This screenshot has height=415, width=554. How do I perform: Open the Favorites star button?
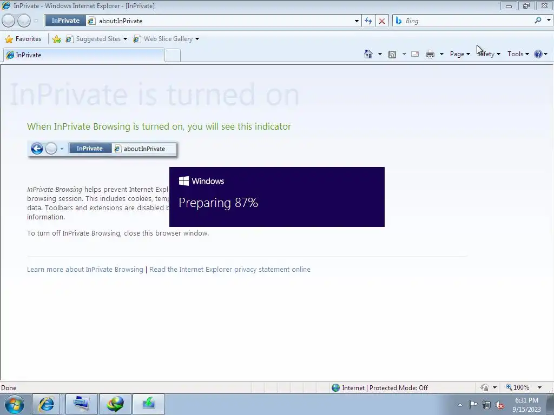[x=23, y=39]
